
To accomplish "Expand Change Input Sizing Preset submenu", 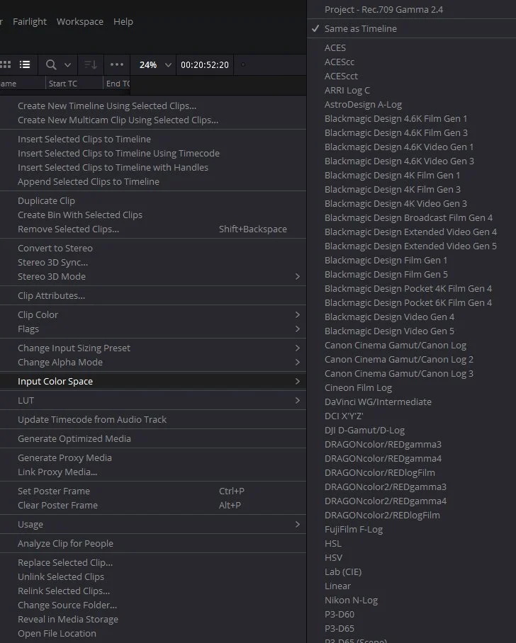I will [x=153, y=348].
